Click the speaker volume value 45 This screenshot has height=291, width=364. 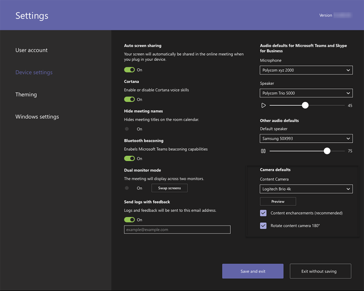[350, 105]
